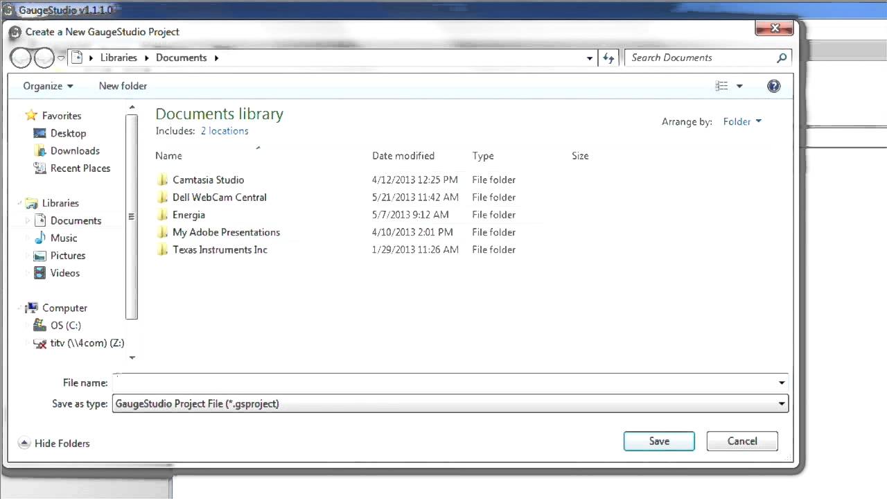This screenshot has width=887, height=499.
Task: Open the address bar previous locations dropdown
Action: pos(590,58)
